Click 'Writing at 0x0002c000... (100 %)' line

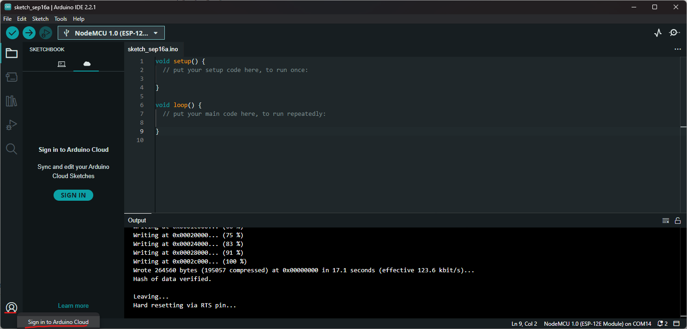[x=190, y=261]
